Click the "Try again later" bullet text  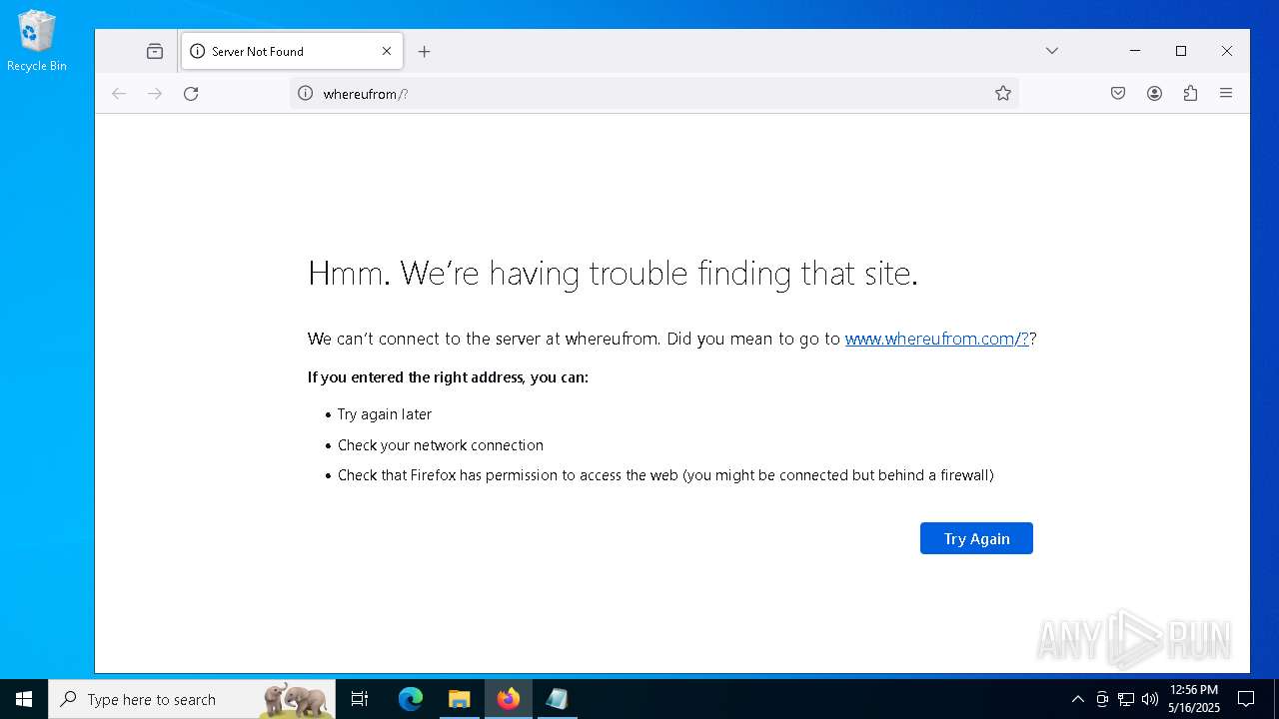pos(385,414)
